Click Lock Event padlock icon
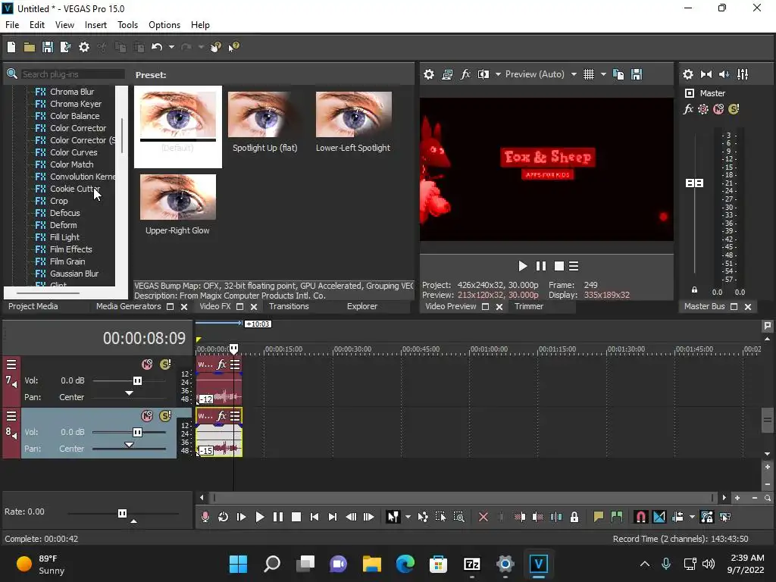776x582 pixels. tap(574, 517)
